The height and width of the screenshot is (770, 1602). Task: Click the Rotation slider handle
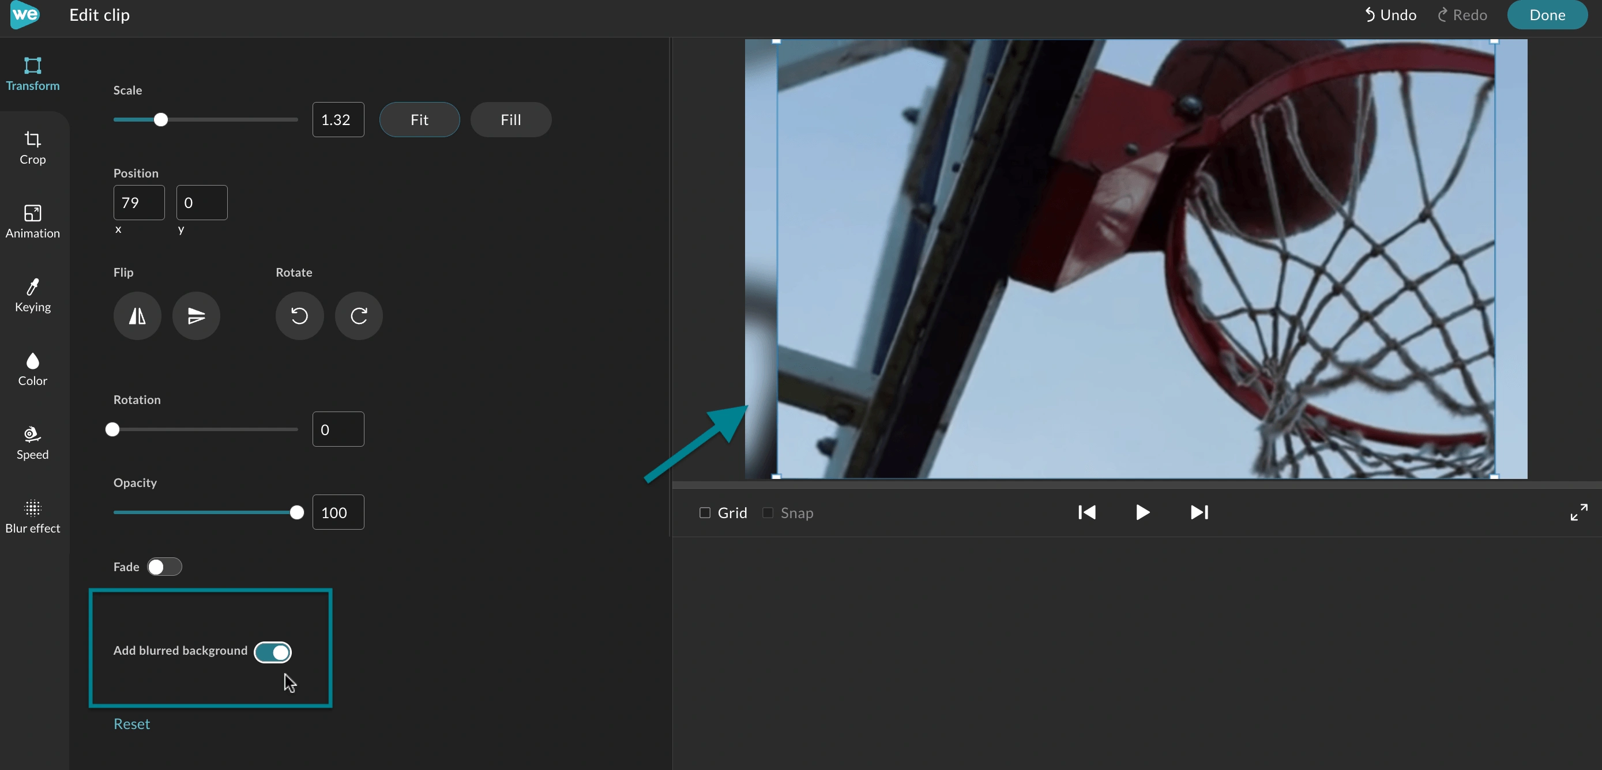[112, 429]
